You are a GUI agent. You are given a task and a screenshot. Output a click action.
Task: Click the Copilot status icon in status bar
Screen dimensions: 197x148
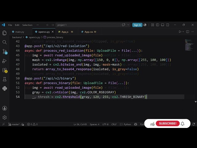click(135, 124)
